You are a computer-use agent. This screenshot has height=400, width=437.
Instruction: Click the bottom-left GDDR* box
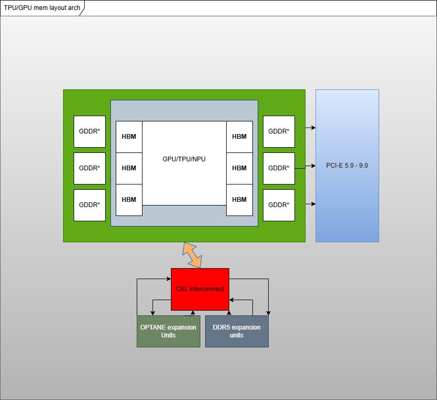(89, 205)
